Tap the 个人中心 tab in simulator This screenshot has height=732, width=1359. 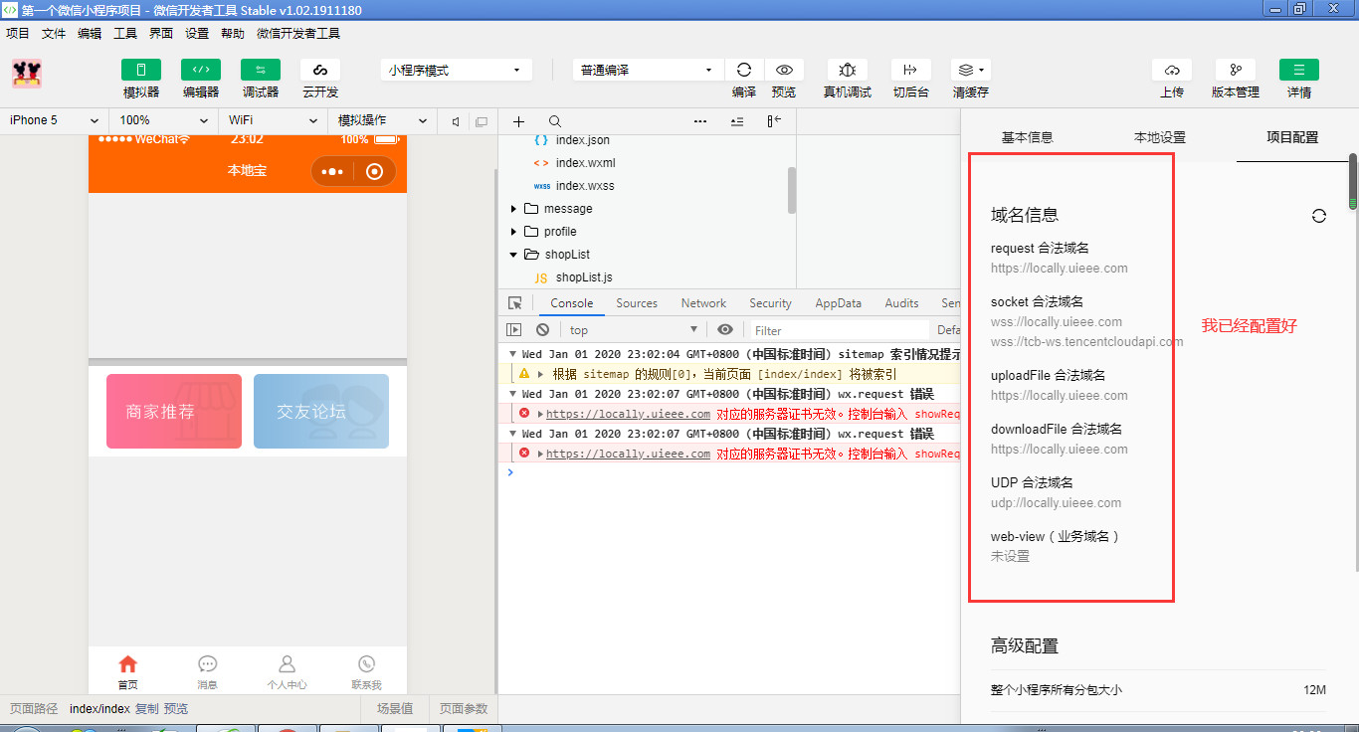click(x=287, y=672)
